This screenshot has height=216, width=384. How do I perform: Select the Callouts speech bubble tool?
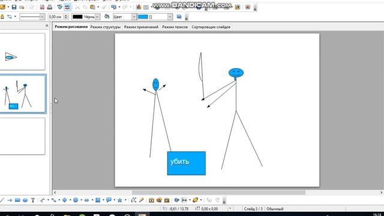pos(109,200)
